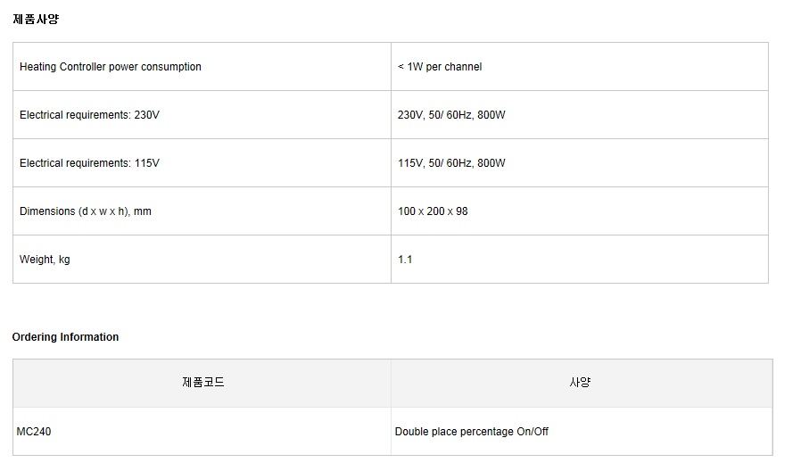The height and width of the screenshot is (471, 809).
Task: Click the 제품코드 column header
Action: click(x=202, y=384)
